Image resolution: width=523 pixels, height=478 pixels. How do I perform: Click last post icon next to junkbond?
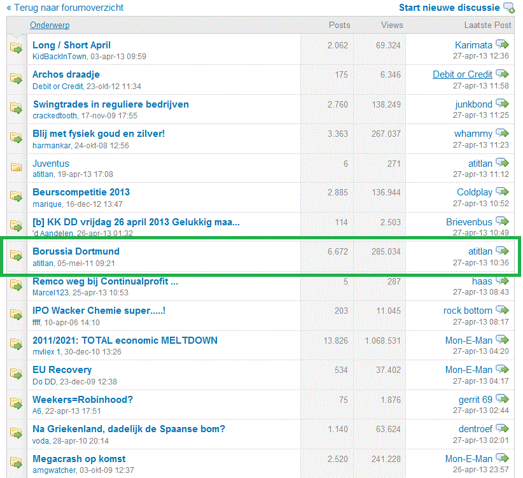503,104
